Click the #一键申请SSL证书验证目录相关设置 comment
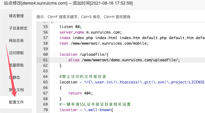 click(x=95, y=104)
